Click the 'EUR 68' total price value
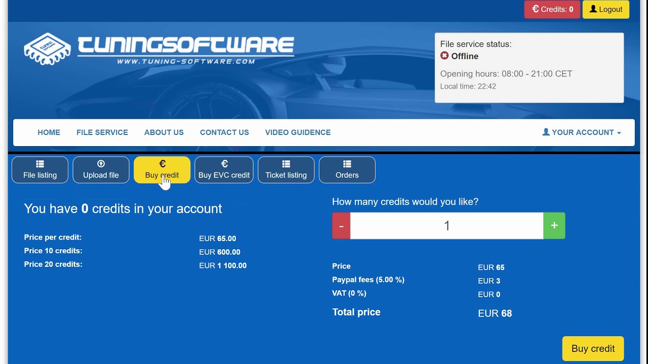 point(495,313)
